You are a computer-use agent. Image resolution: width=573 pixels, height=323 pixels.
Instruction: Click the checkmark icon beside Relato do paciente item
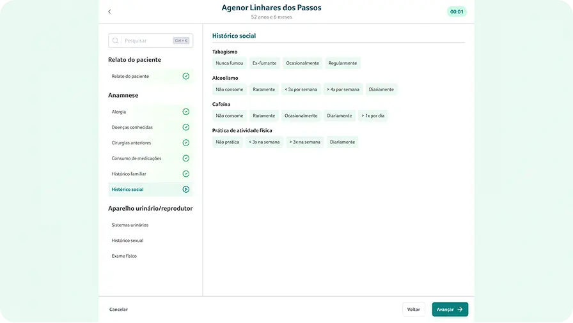tap(186, 76)
